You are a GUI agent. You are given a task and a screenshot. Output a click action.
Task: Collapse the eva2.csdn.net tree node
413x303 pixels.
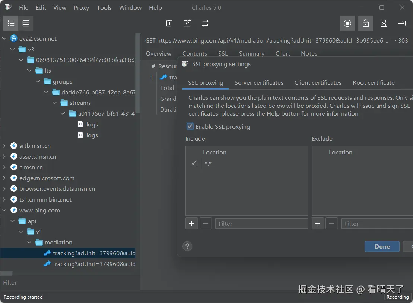point(4,38)
